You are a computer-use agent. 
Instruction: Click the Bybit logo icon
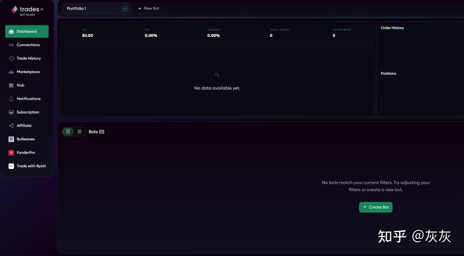11,166
